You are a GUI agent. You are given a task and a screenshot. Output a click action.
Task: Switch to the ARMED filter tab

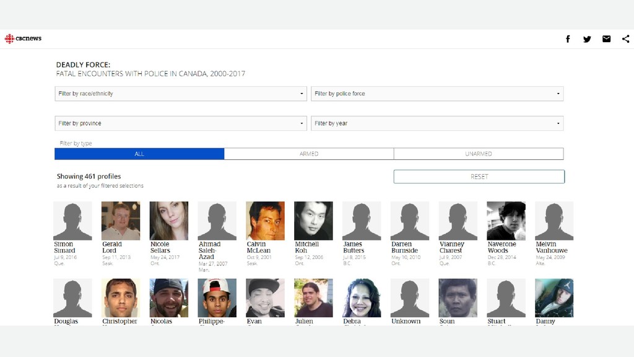coord(309,154)
